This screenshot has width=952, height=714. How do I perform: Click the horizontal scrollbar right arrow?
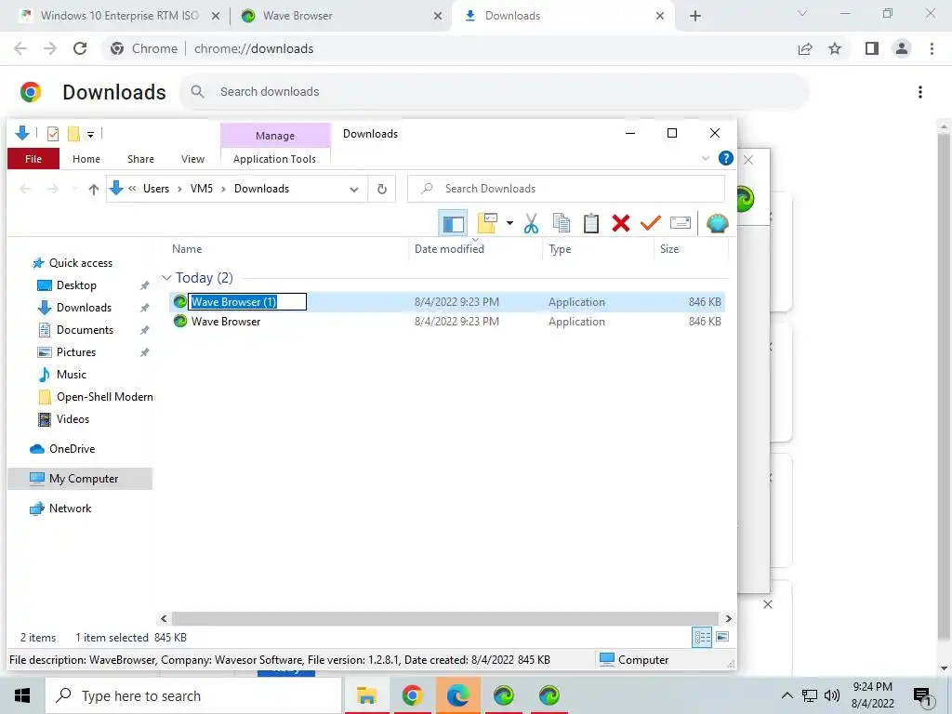click(728, 618)
